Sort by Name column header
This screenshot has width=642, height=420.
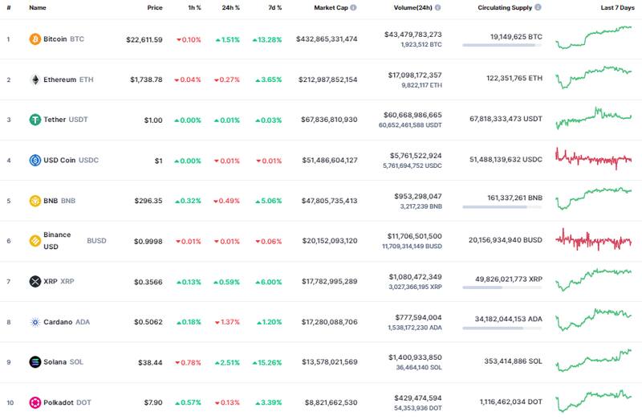(x=37, y=7)
